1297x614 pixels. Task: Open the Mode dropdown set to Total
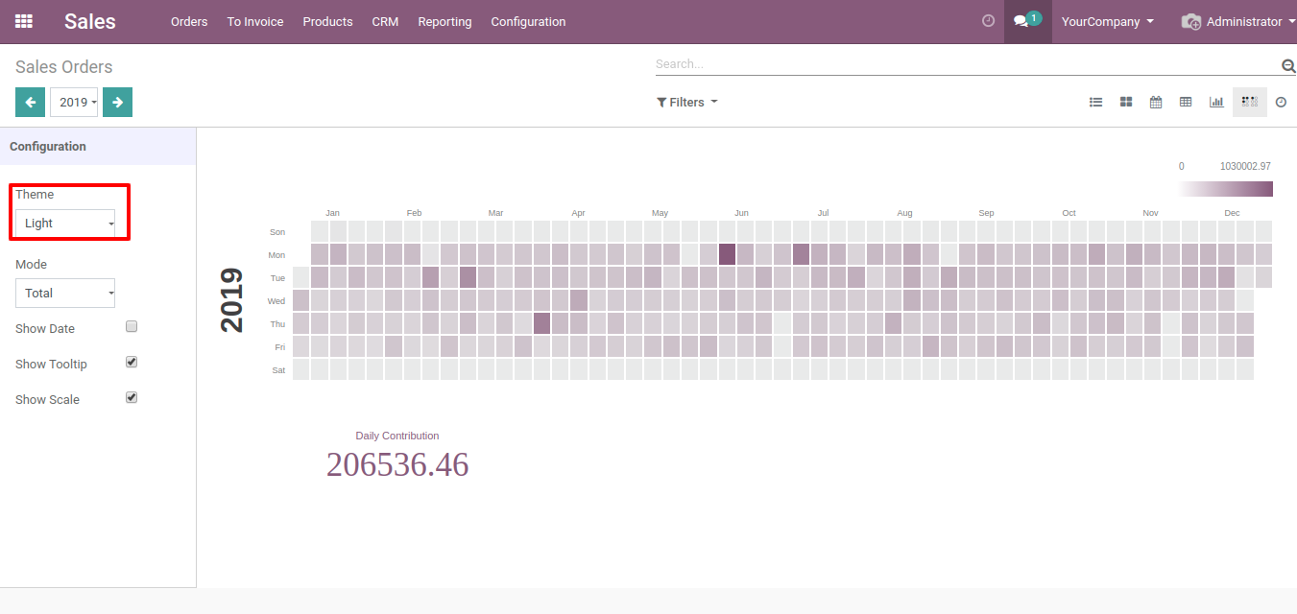[65, 294]
